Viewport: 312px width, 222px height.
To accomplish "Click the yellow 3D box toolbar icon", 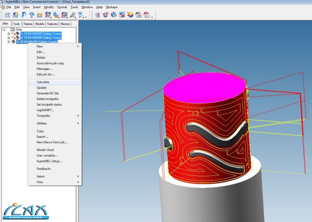I will (x=130, y=15).
